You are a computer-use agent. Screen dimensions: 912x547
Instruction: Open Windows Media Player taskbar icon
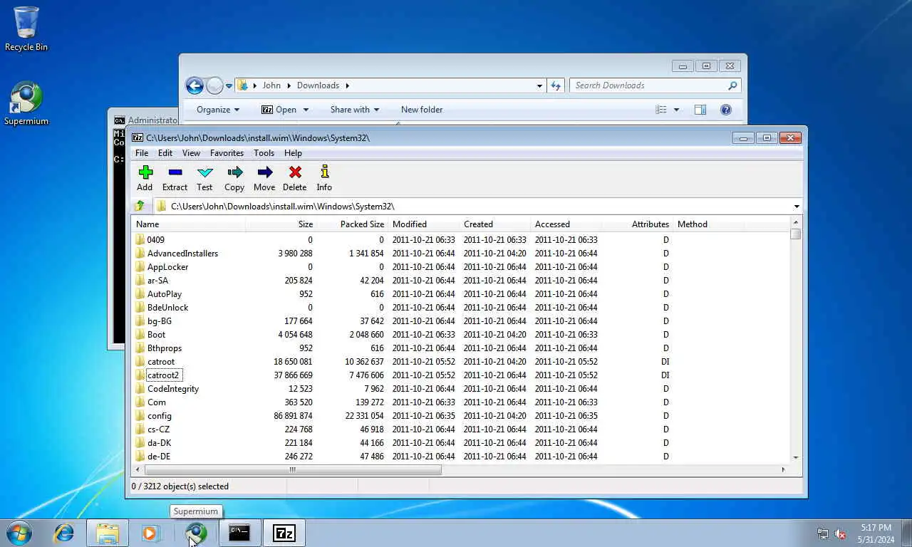(150, 533)
